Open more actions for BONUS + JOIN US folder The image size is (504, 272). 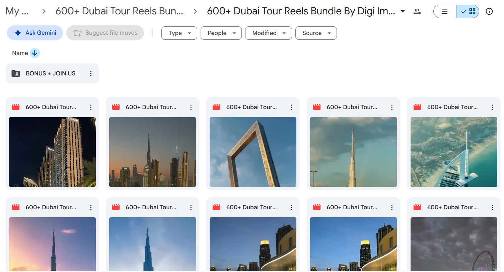[91, 73]
